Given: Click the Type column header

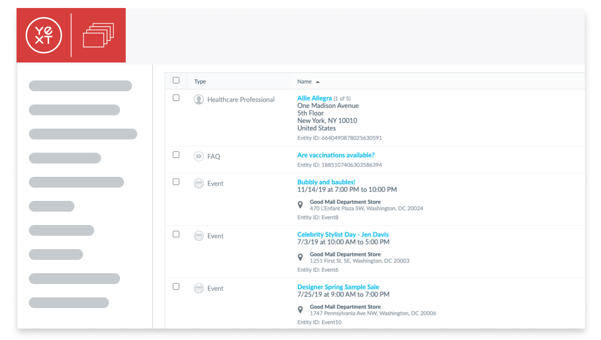Looking at the screenshot, I should pyautogui.click(x=200, y=81).
